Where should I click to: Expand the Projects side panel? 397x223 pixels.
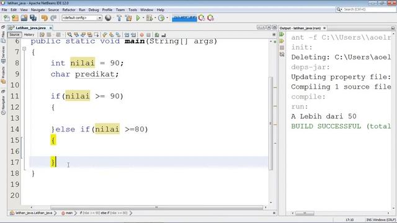pyautogui.click(x=3, y=76)
